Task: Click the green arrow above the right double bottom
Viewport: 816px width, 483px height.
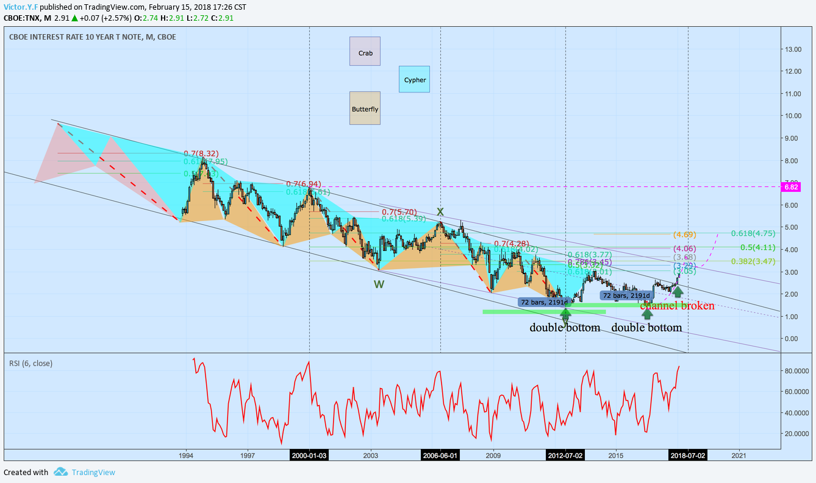Action: (x=647, y=314)
